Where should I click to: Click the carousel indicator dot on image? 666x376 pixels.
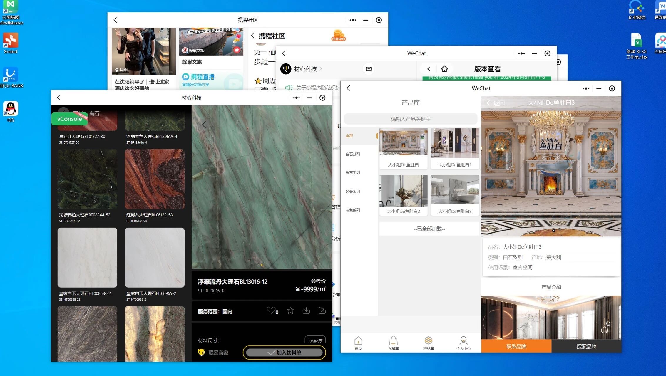point(553,231)
